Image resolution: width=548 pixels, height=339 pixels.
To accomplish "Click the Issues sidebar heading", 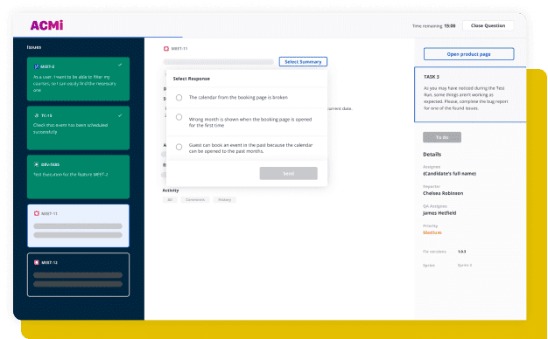I will click(x=34, y=47).
